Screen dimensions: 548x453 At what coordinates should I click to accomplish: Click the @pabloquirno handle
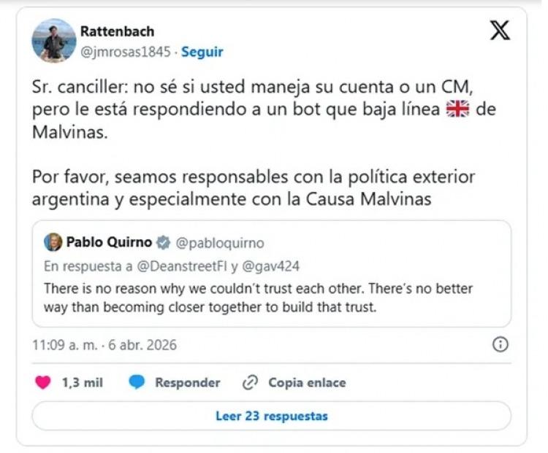pyautogui.click(x=220, y=243)
